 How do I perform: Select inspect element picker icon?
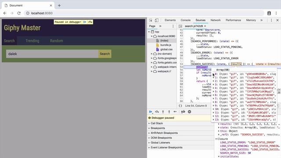pos(151,20)
